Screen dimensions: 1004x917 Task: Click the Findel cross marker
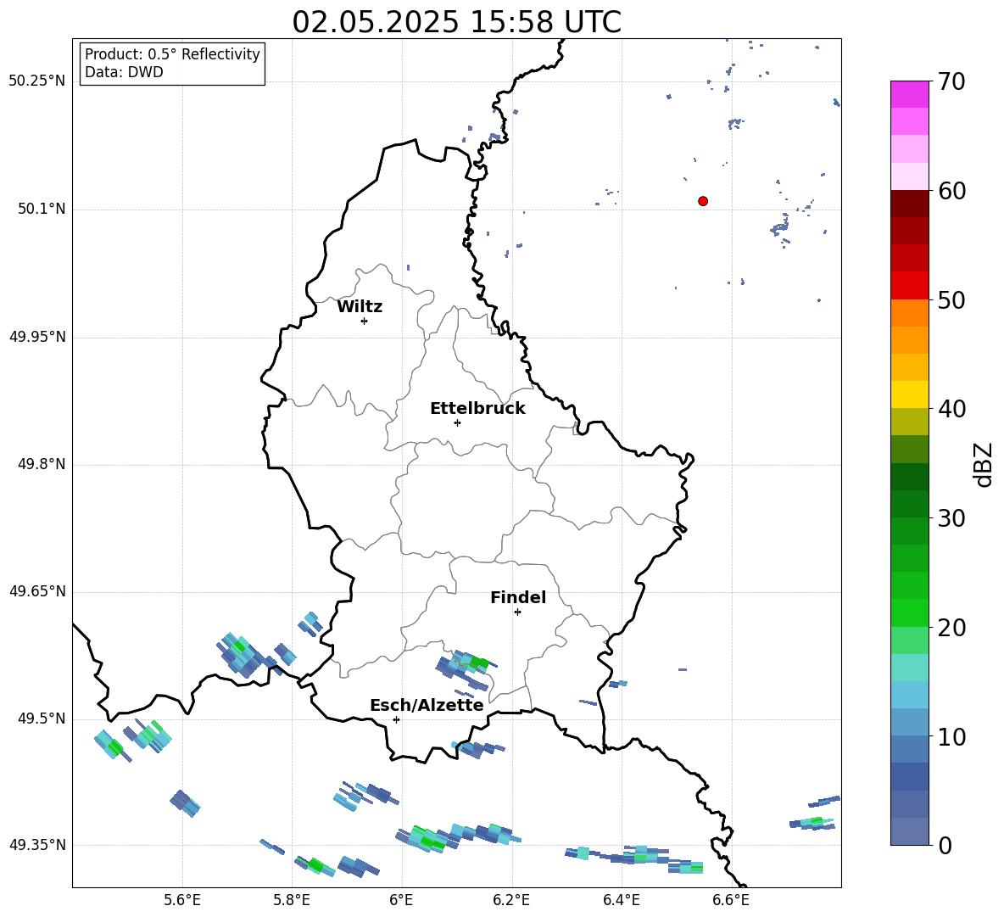tap(517, 612)
